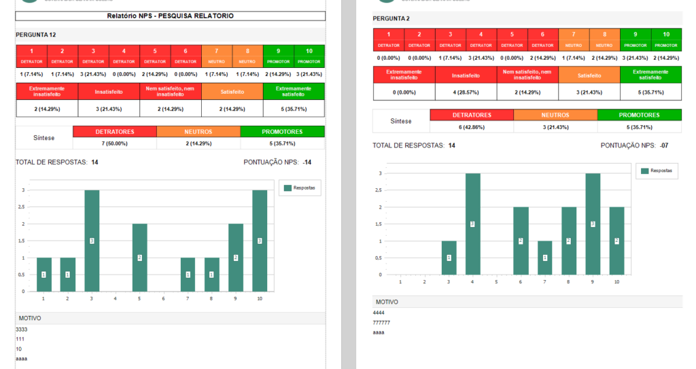
Task: Click score 10 PROMOTOR cell in Pergunta 12
Action: [x=309, y=56]
